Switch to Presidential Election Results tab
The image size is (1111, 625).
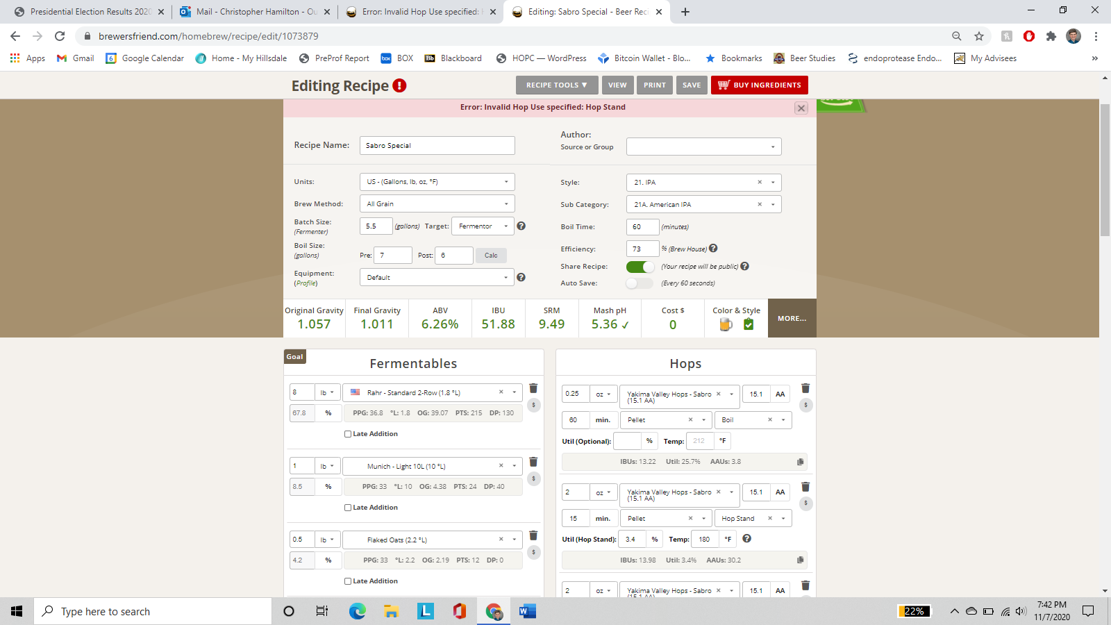tap(89, 12)
